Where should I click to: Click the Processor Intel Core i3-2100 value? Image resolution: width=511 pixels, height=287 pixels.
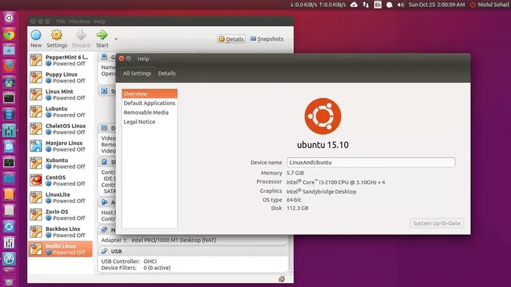(335, 182)
